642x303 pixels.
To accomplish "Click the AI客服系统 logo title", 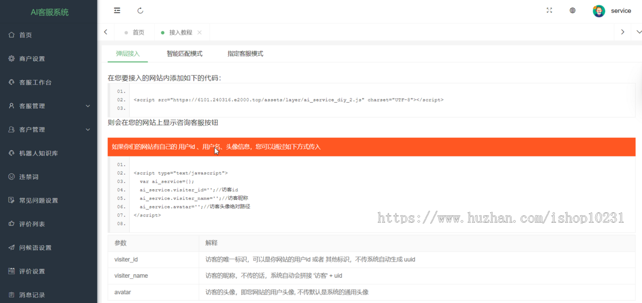I will 49,12.
